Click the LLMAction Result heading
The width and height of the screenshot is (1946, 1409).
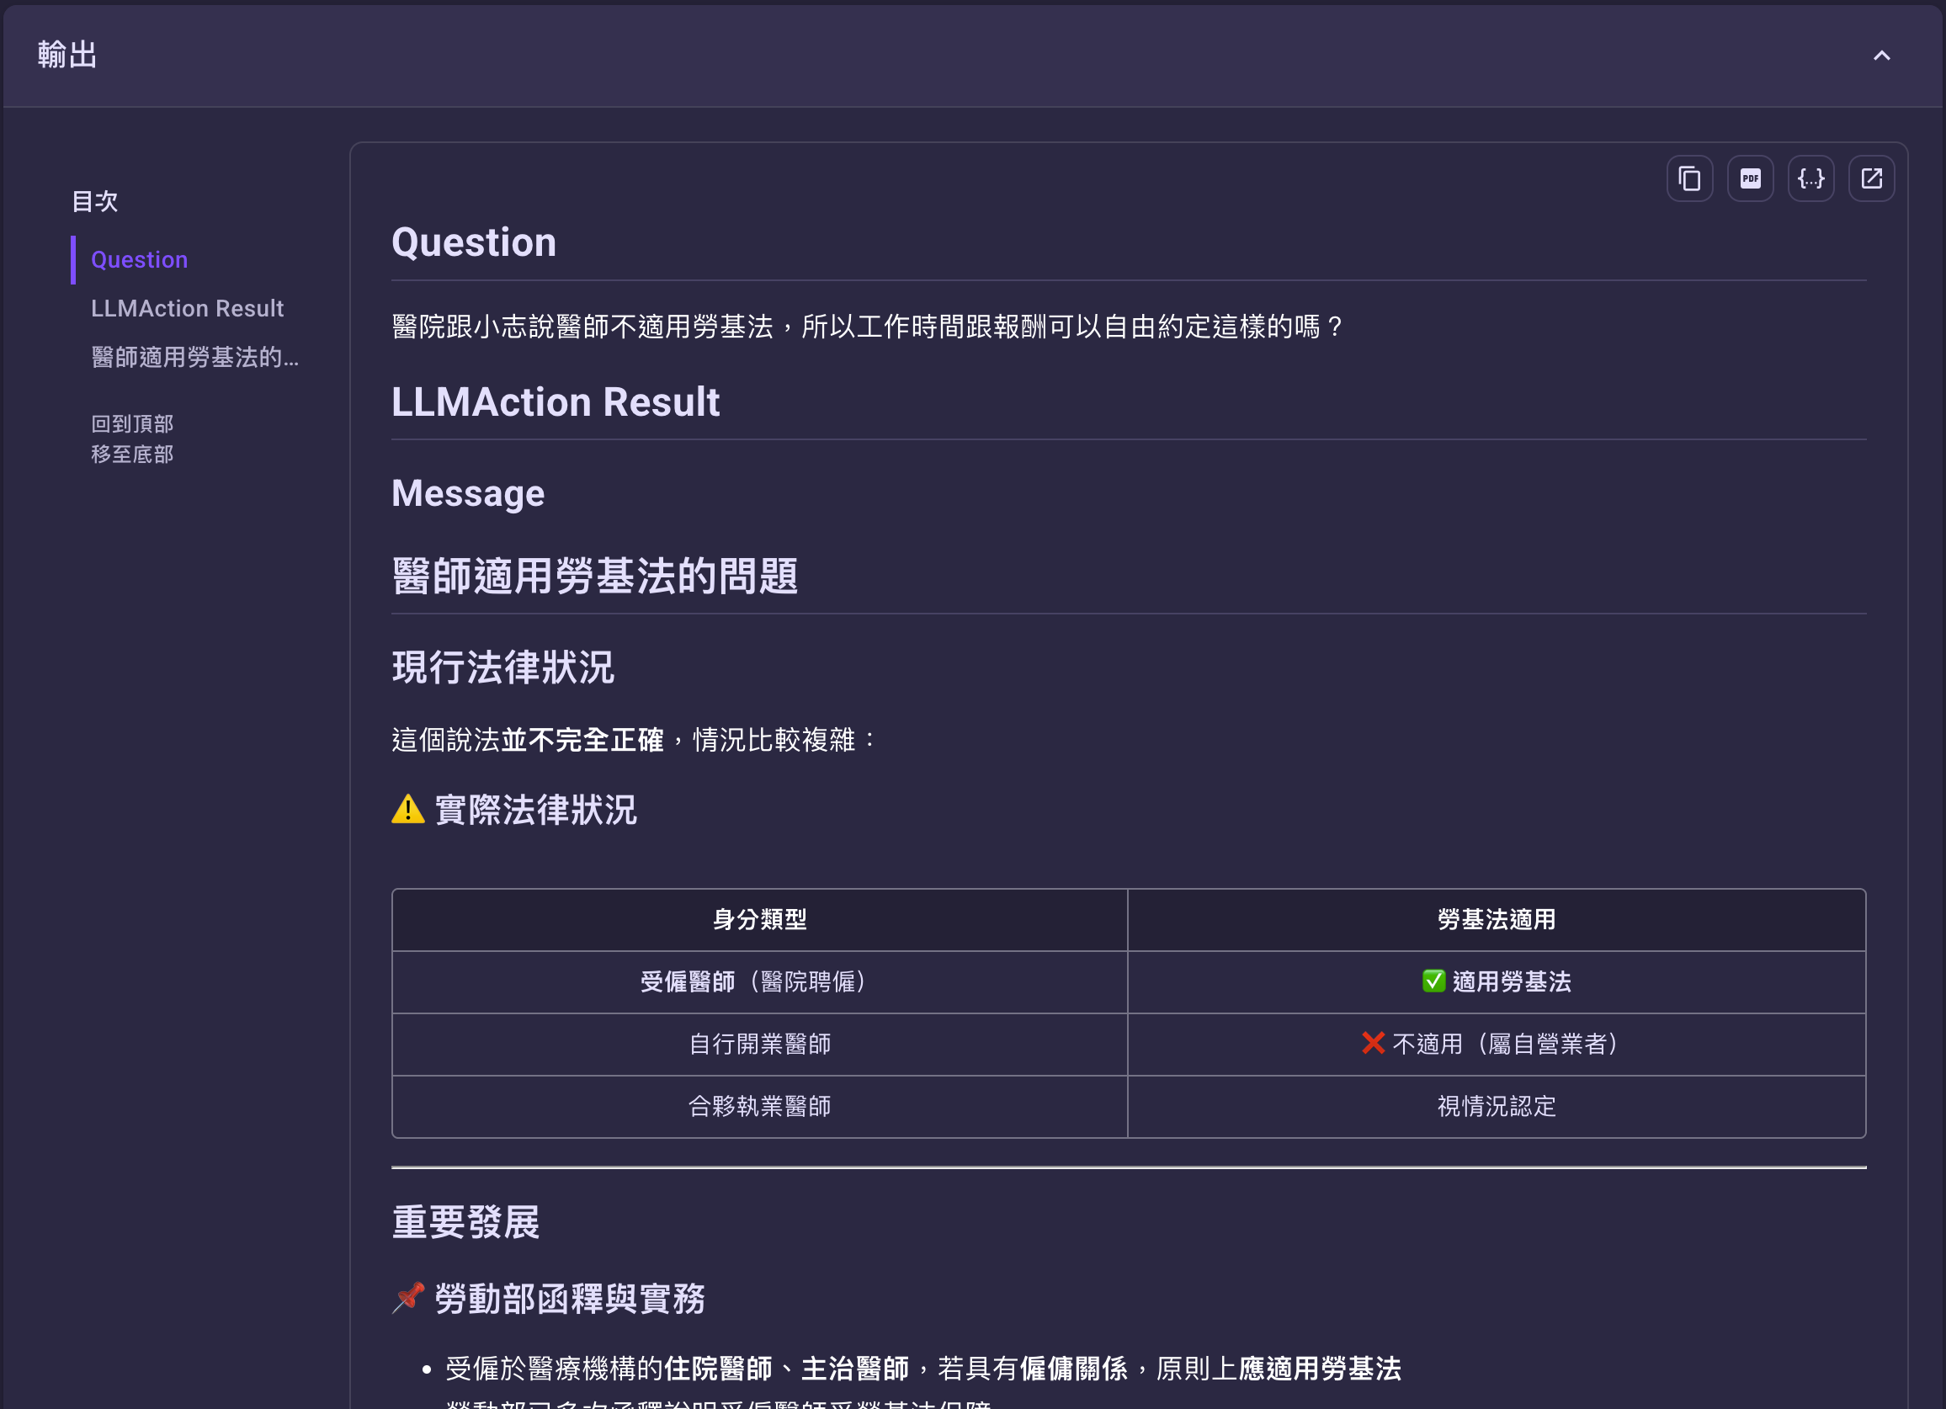click(556, 401)
